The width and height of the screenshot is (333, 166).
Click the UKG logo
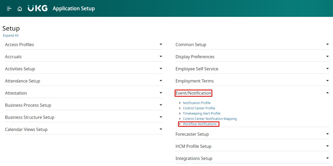pos(38,8)
